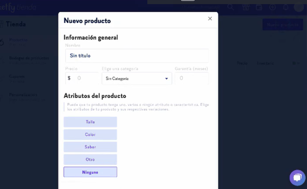Click the Garantía (meses) field

[192, 78]
